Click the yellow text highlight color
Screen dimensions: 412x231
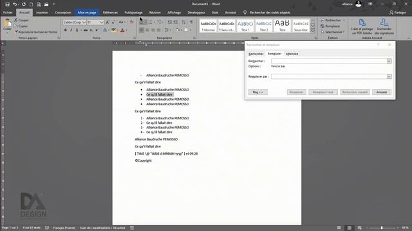(113, 30)
